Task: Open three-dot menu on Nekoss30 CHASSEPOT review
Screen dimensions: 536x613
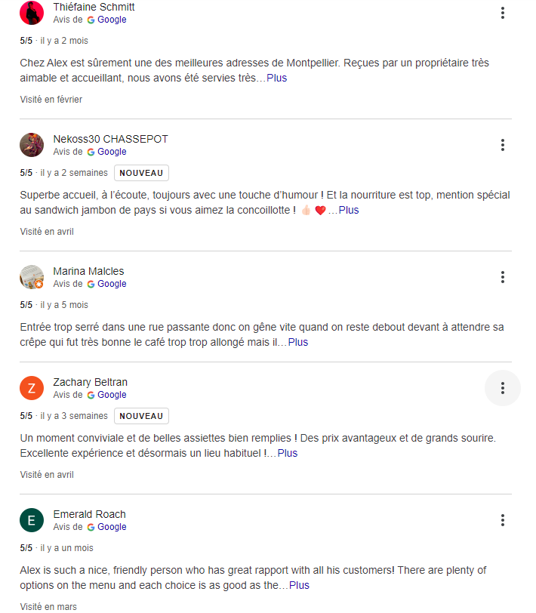Action: (502, 145)
